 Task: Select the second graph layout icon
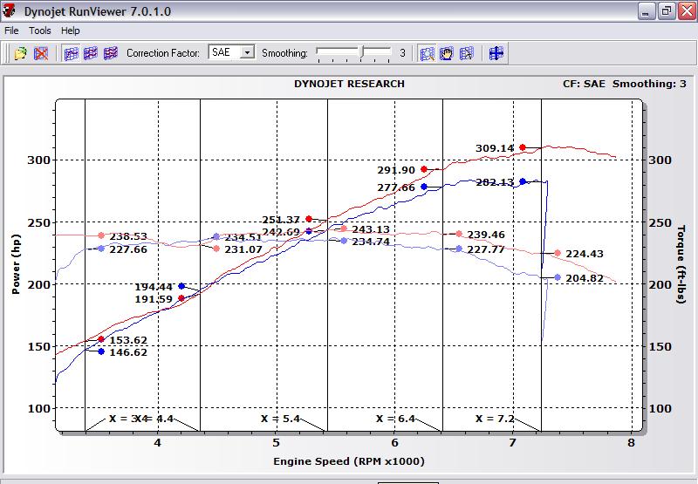(91, 53)
